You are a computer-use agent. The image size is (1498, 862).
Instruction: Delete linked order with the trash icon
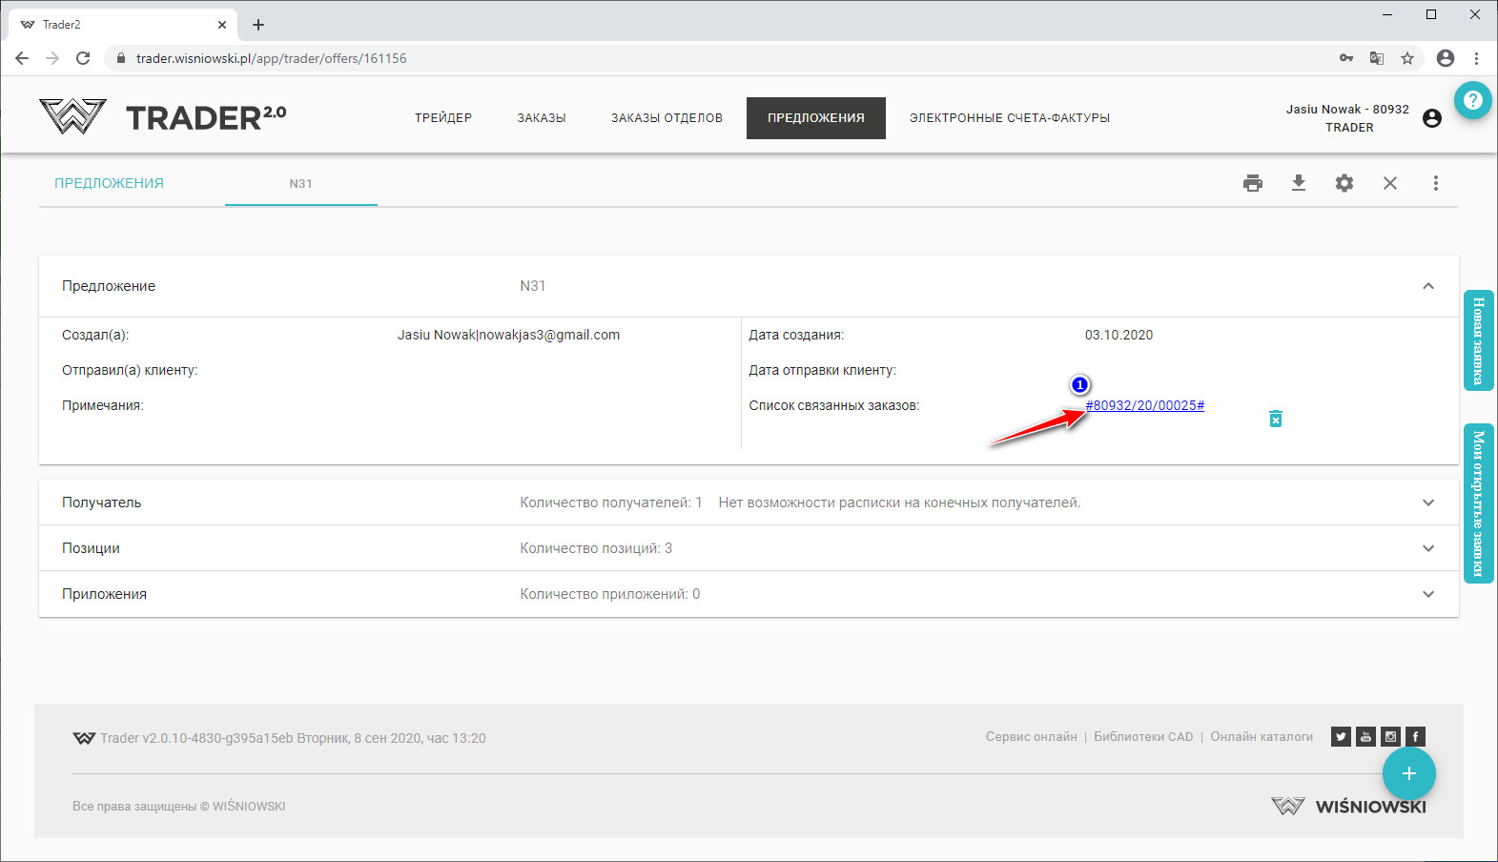click(1276, 419)
